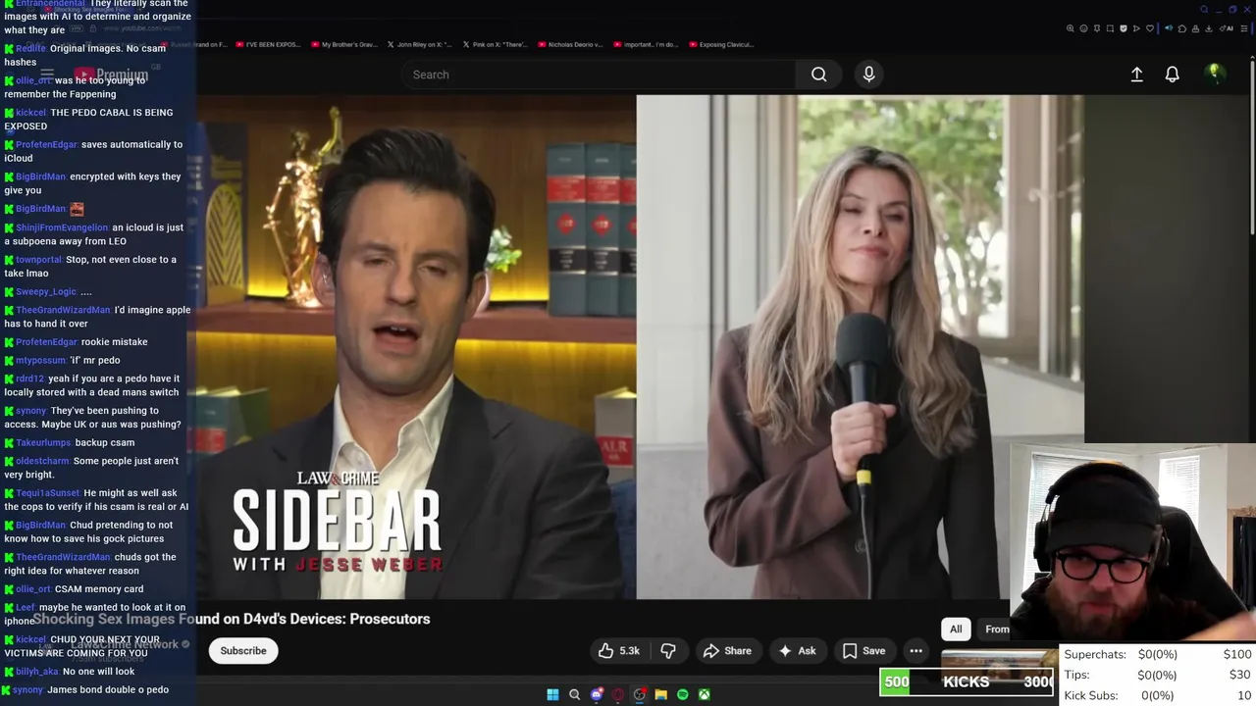
Task: Click the browser title bar search icon
Action: pyautogui.click(x=1204, y=10)
